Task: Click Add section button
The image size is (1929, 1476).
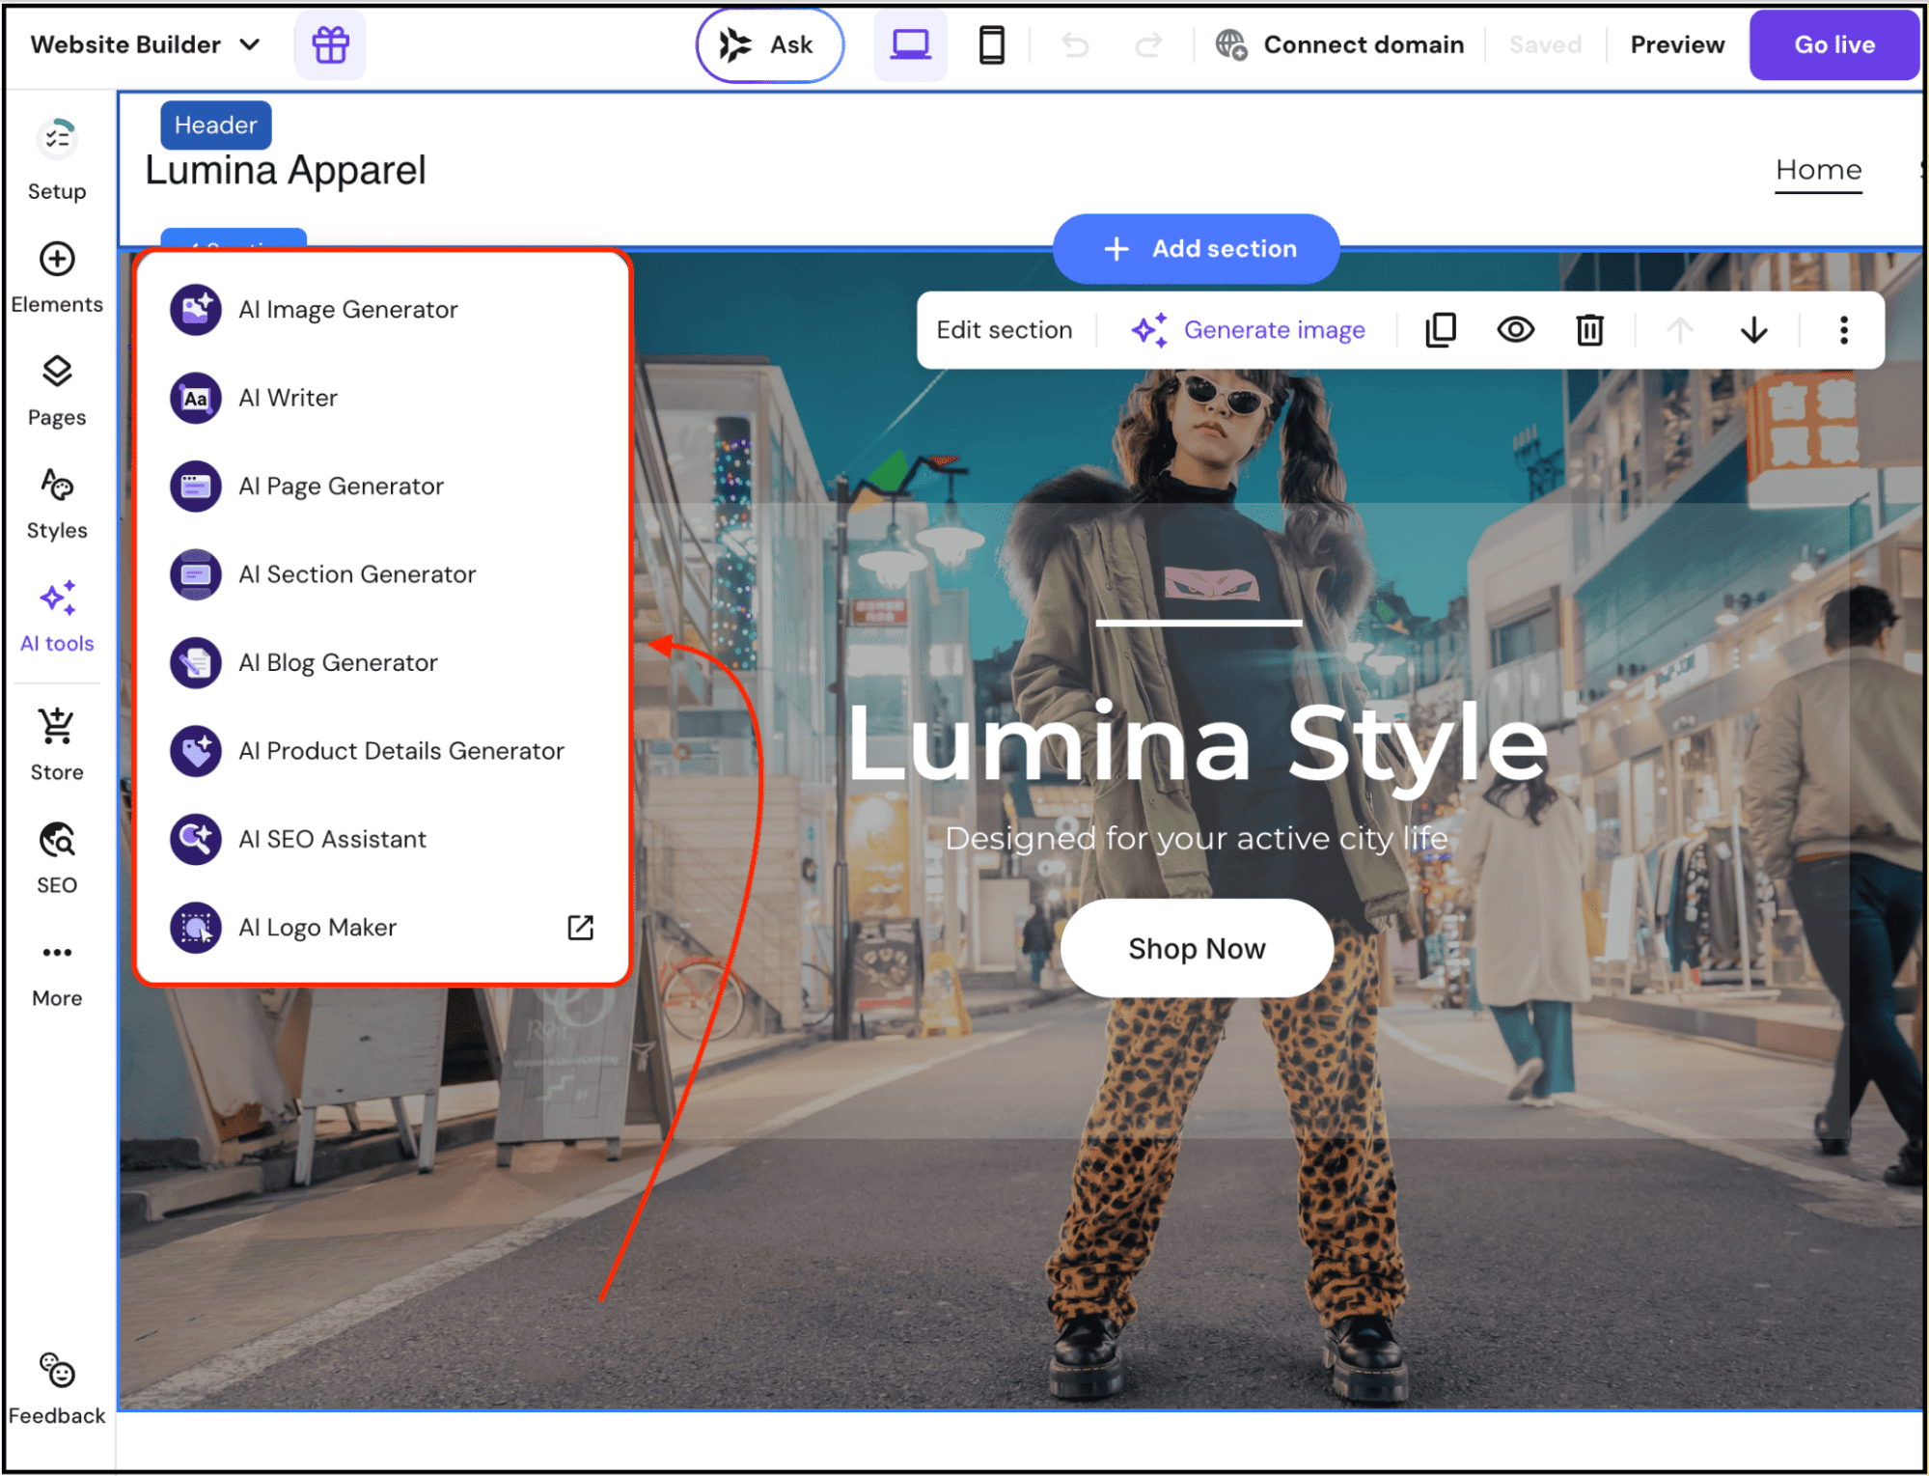Action: coord(1196,248)
